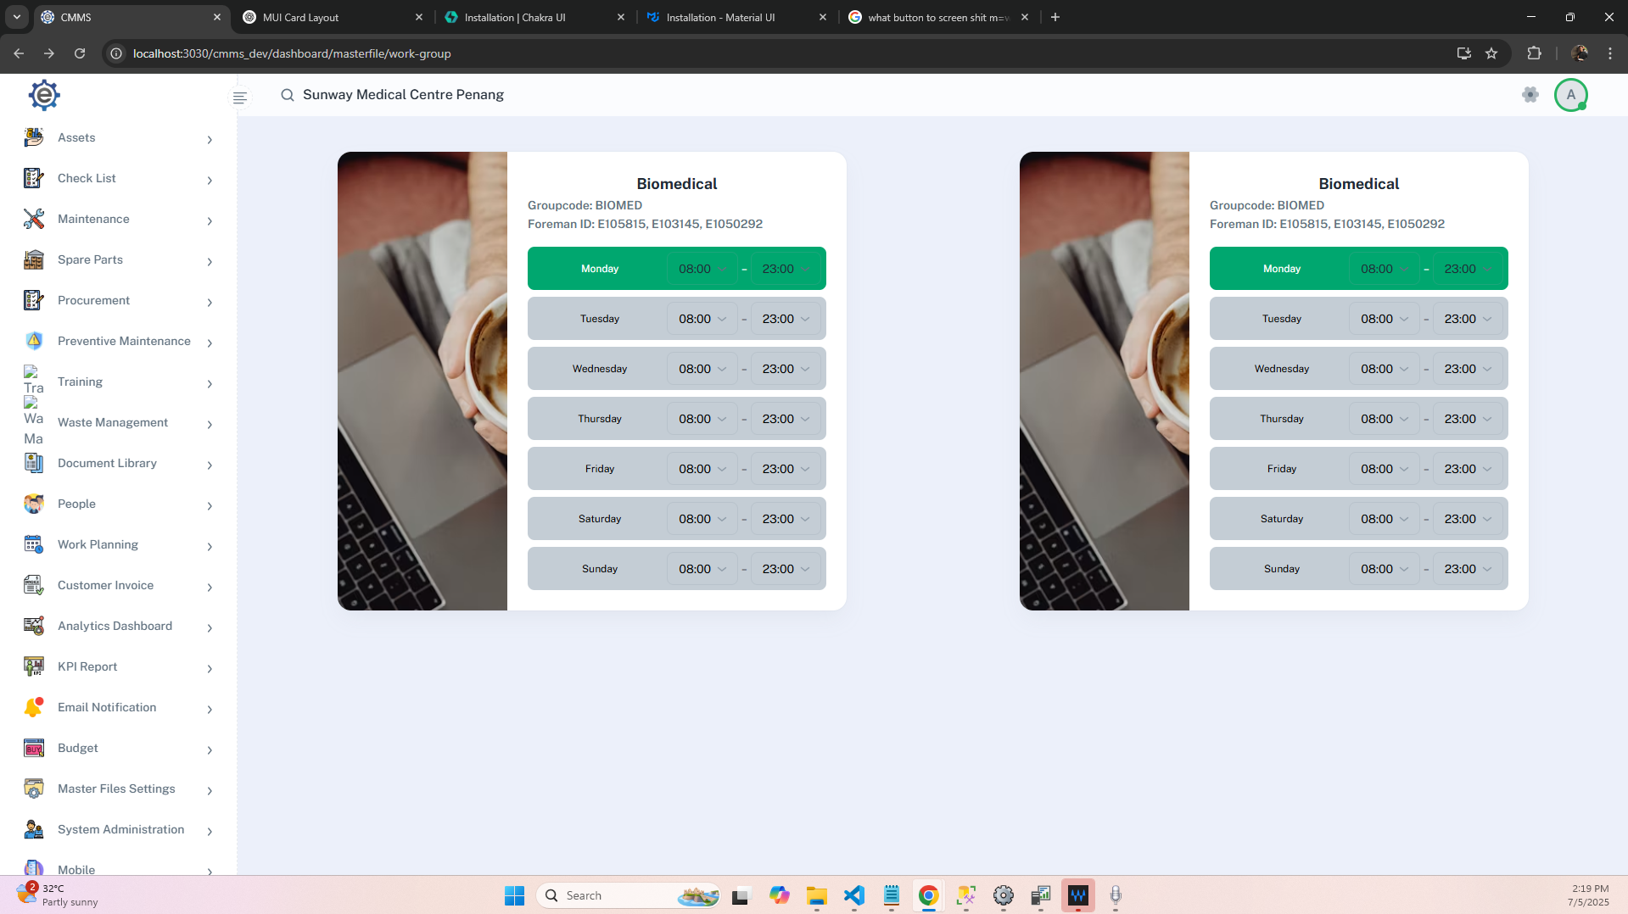Open Tuesday start time dropdown in first card
This screenshot has width=1628, height=914.
tap(702, 319)
